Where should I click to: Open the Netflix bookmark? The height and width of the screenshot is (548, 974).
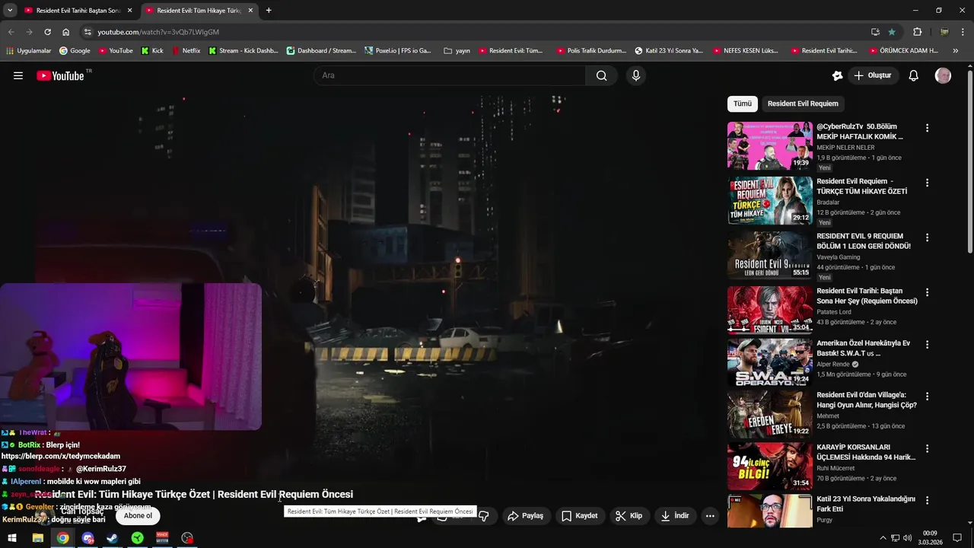[186, 51]
